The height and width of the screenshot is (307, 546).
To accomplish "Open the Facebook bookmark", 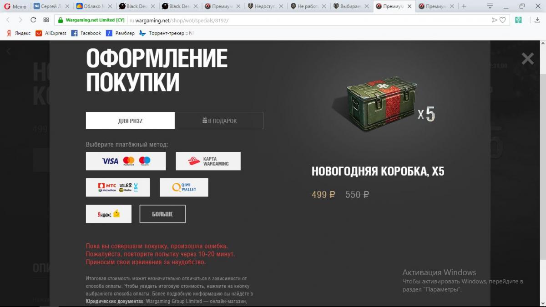I will pos(86,33).
